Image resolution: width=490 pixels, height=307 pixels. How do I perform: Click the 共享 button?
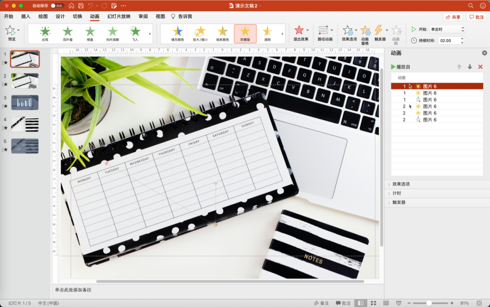click(x=453, y=17)
